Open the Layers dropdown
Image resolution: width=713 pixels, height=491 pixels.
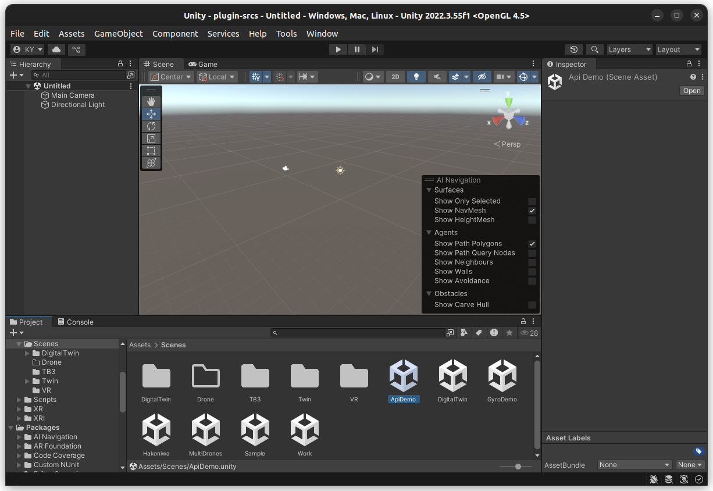pos(629,49)
